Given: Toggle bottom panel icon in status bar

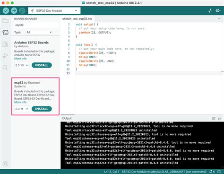Looking at the screenshot, I should [219, 172].
